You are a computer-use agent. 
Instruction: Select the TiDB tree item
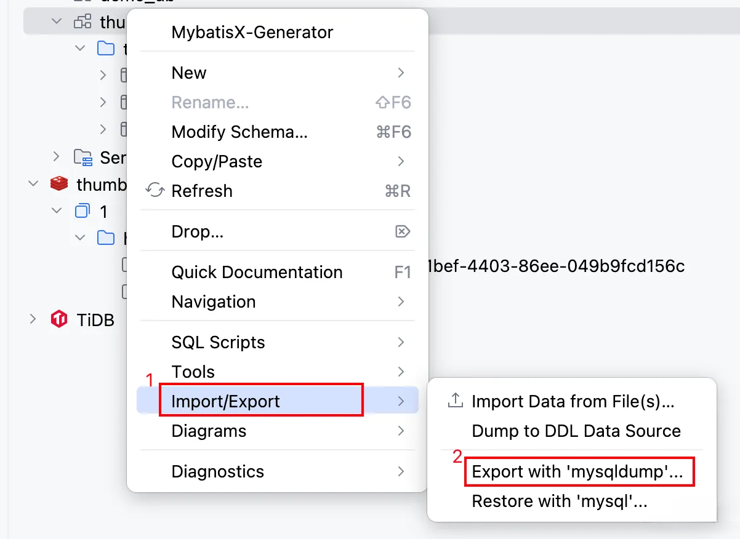[95, 319]
